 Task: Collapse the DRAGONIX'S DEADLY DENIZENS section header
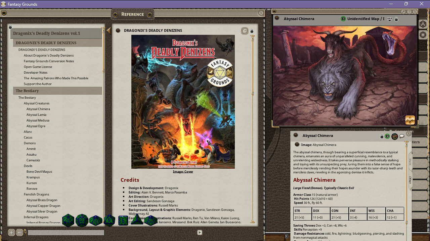click(57, 43)
